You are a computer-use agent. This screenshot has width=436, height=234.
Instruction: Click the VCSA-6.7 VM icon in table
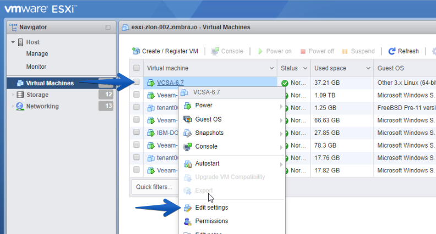[151, 83]
